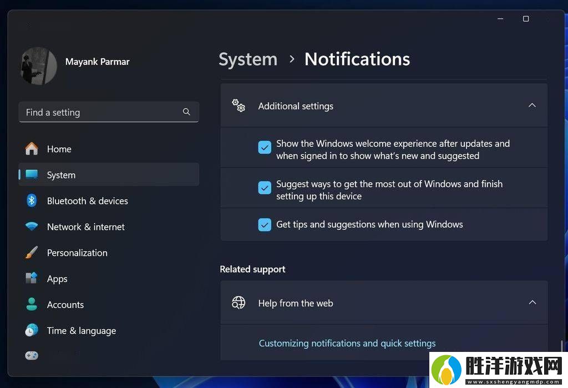Viewport: 568px width, 388px height.
Task: Select System label in the sidebar
Action: coord(61,175)
